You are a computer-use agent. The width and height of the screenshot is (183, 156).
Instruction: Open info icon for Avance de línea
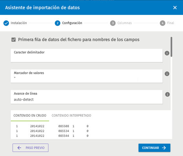168,94
